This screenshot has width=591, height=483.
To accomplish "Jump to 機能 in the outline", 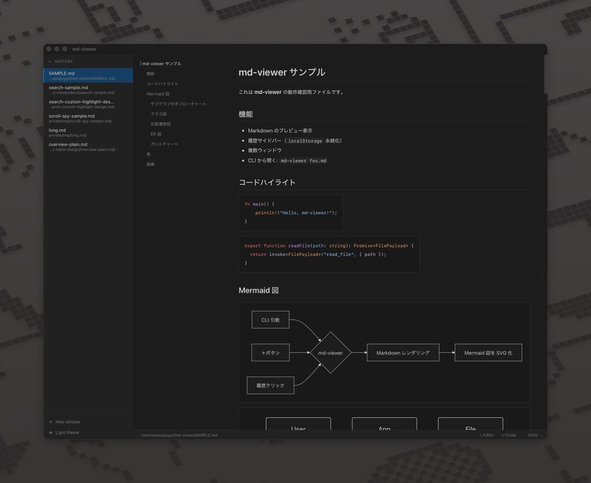I will pyautogui.click(x=150, y=73).
